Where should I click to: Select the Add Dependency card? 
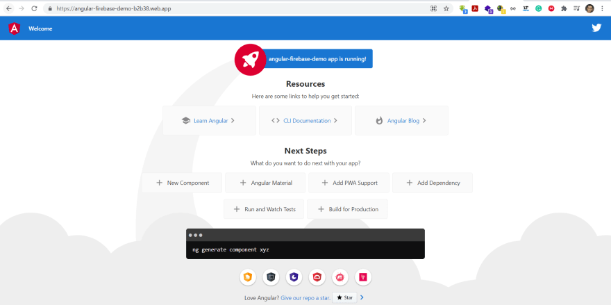(433, 183)
